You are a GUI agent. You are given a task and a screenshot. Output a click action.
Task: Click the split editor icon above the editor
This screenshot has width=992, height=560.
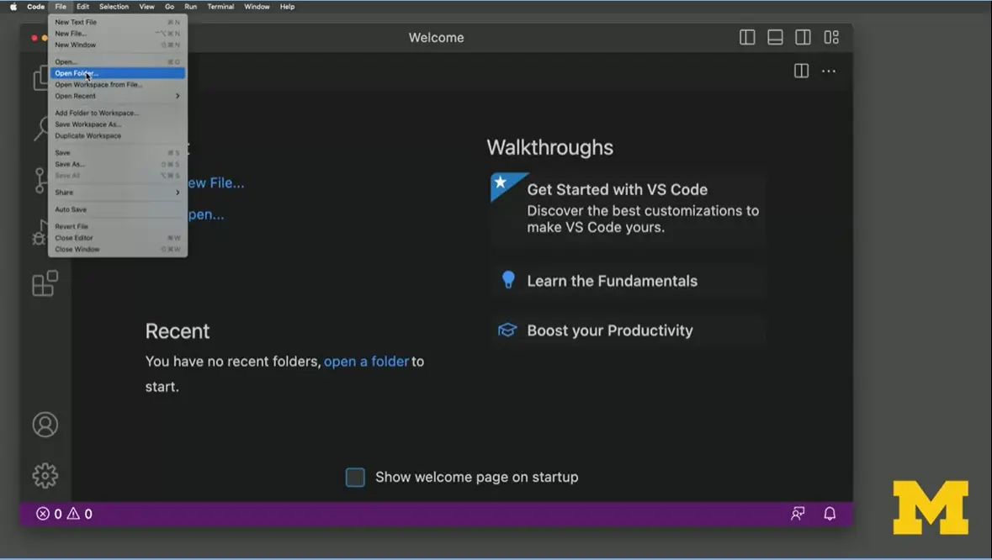point(800,71)
